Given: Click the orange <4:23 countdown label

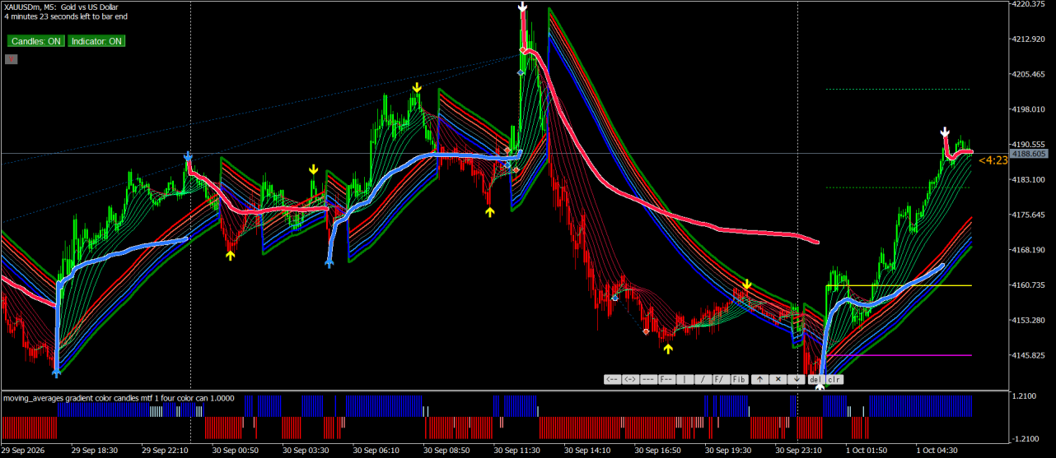Looking at the screenshot, I should pyautogui.click(x=993, y=160).
